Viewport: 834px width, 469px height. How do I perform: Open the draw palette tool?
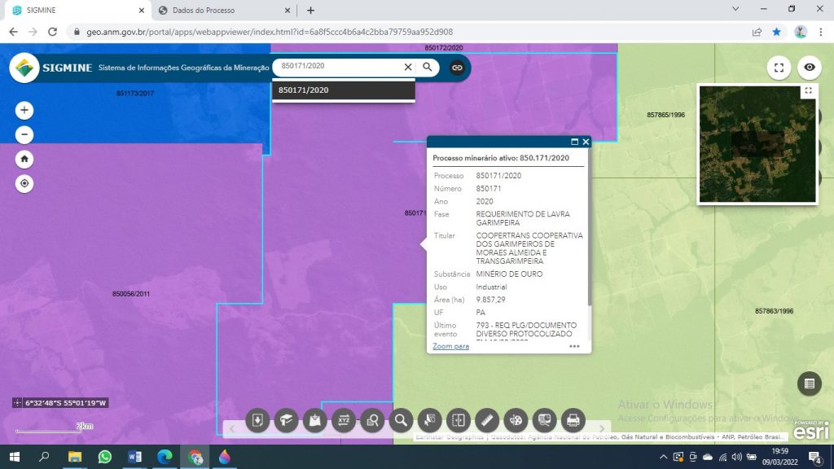(516, 420)
